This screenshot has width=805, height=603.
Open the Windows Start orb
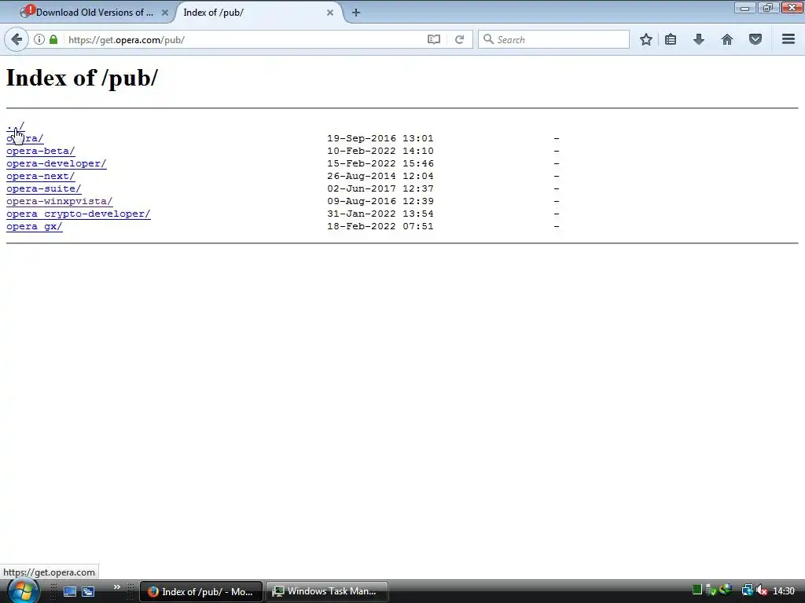click(23, 591)
